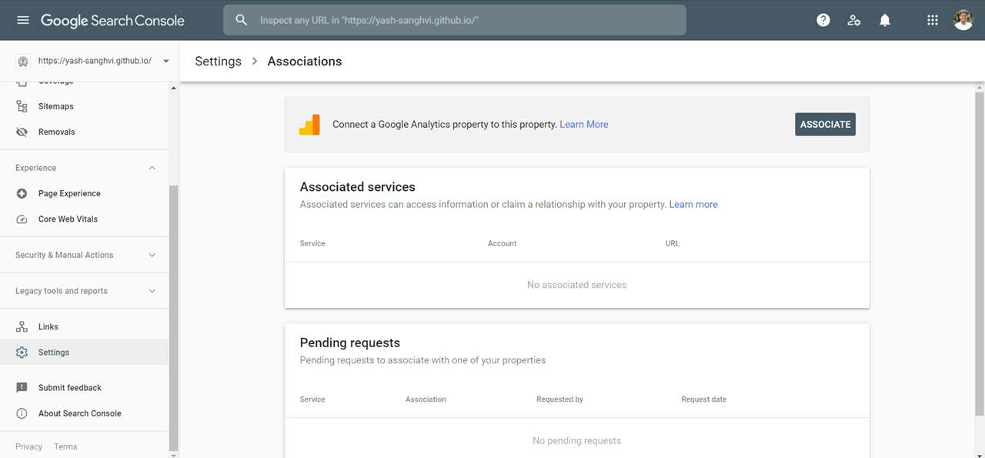This screenshot has height=458, width=985.
Task: Open the Google apps grid
Action: click(x=933, y=20)
